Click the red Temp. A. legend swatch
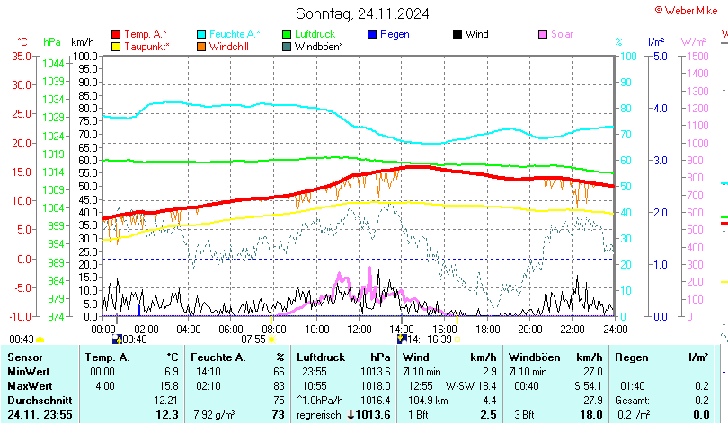The height and width of the screenshot is (423, 728). (116, 34)
